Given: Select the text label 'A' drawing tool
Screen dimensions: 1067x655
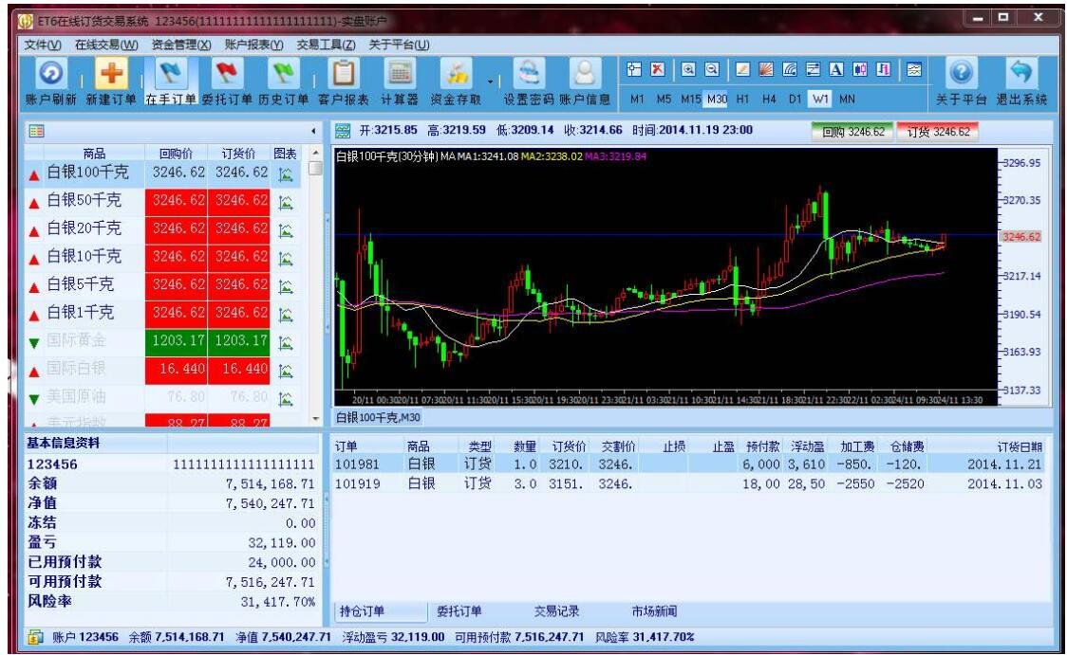Looking at the screenshot, I should coord(836,69).
